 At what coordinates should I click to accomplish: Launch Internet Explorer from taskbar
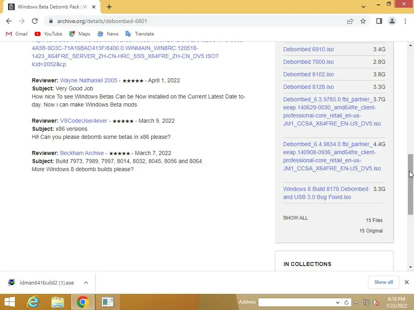[x=33, y=302]
